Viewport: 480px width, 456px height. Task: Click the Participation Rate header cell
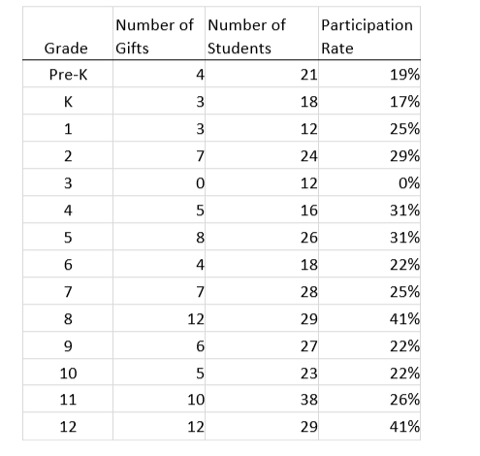369,33
